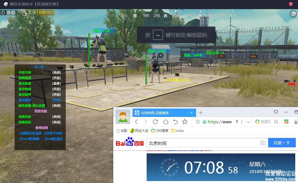298x183 pixels.
Task: Click the 360 search engine icon beside 抢双1
Action: point(257,122)
